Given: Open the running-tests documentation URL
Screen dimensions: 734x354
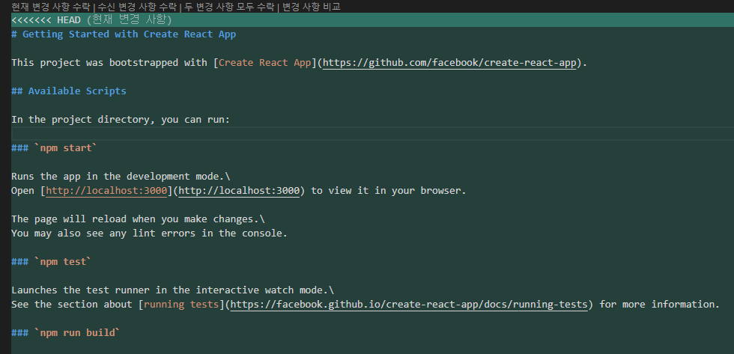Looking at the screenshot, I should (409, 305).
